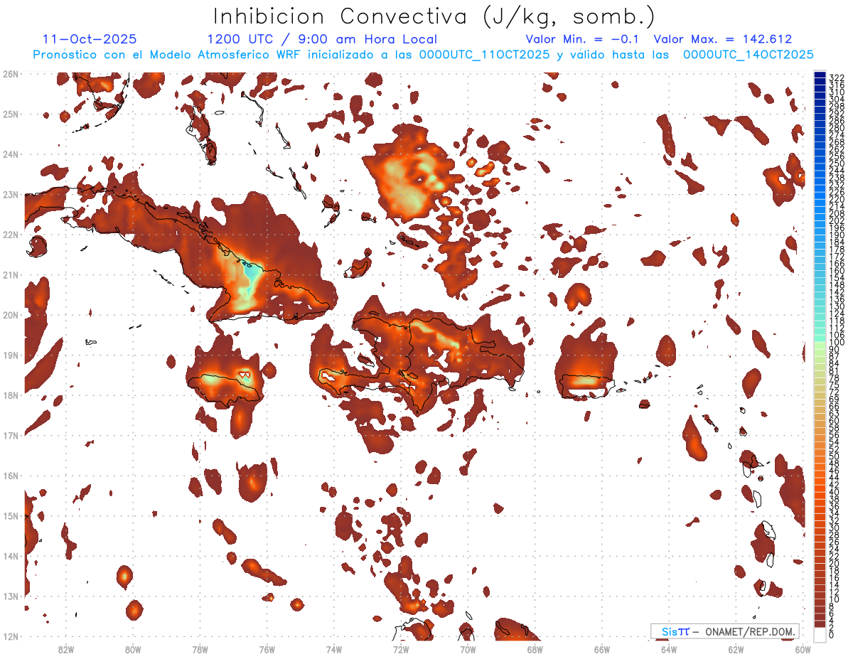This screenshot has width=853, height=659.
Task: Click the ONAMET/REP.DOM. credit box
Action: tap(725, 631)
